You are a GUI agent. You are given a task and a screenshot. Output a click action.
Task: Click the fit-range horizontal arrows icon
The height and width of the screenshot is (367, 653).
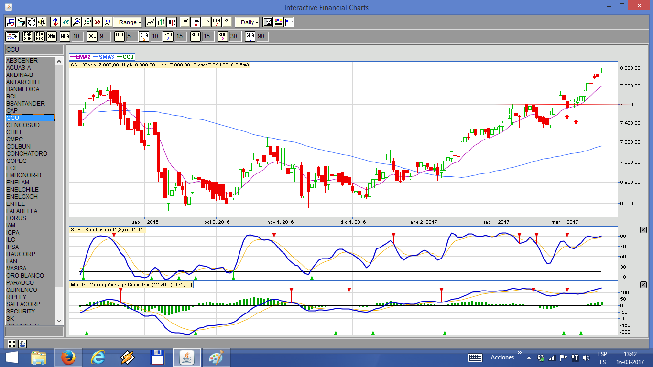pyautogui.click(x=108, y=22)
